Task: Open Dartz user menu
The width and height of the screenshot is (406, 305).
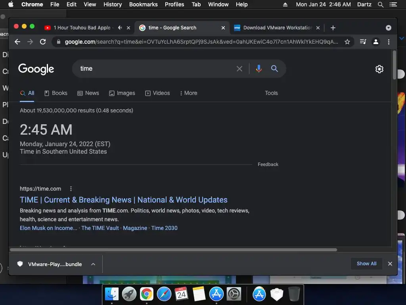Action: (364, 4)
